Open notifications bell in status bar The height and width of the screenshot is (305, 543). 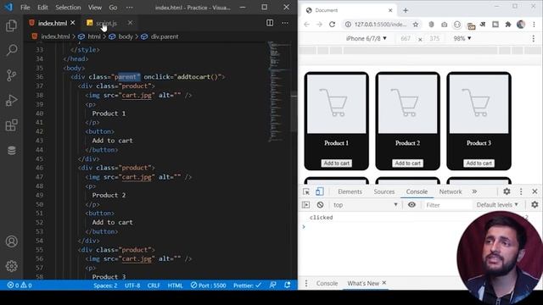(288, 286)
